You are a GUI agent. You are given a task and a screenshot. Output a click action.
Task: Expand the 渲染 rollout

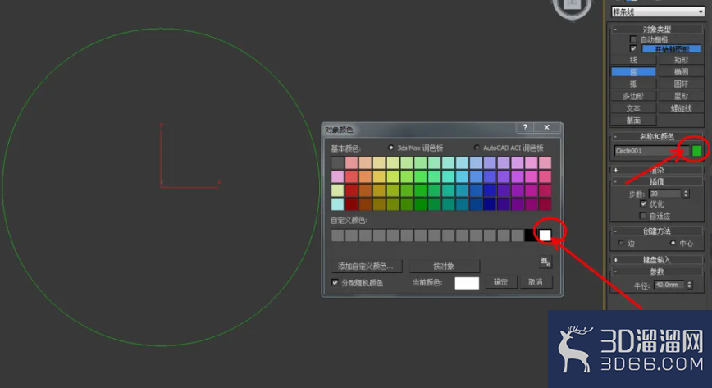pos(656,170)
